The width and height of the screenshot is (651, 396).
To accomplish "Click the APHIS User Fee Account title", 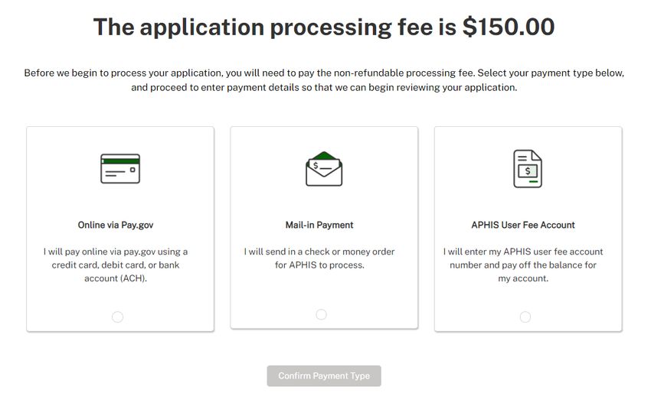I will [x=523, y=225].
